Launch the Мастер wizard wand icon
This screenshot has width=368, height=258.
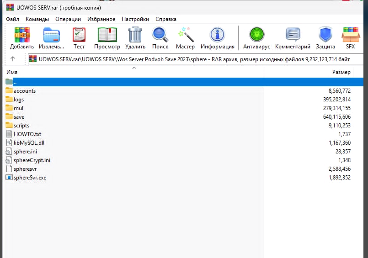click(186, 35)
